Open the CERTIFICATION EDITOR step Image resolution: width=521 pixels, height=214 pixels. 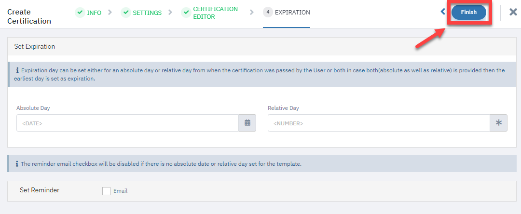(215, 13)
